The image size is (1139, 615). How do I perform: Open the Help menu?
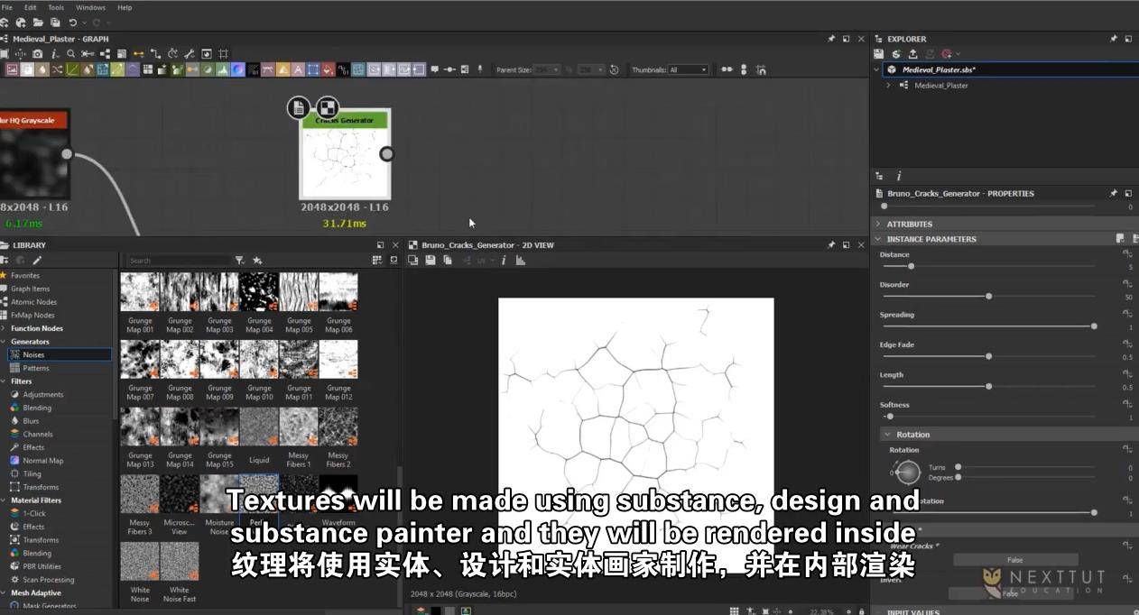point(125,7)
